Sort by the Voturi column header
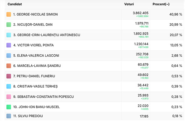The image size is (185, 121). click(x=129, y=4)
